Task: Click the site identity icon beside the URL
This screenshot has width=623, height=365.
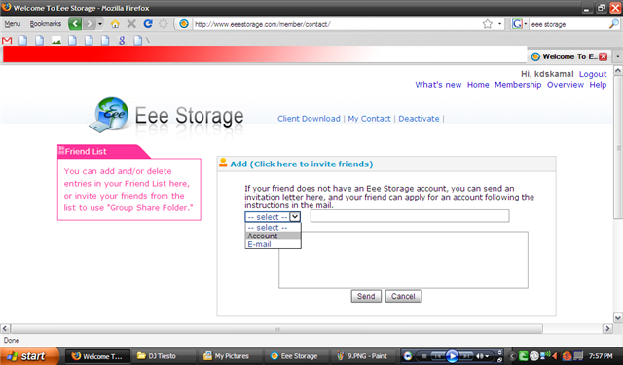Action: tap(184, 24)
